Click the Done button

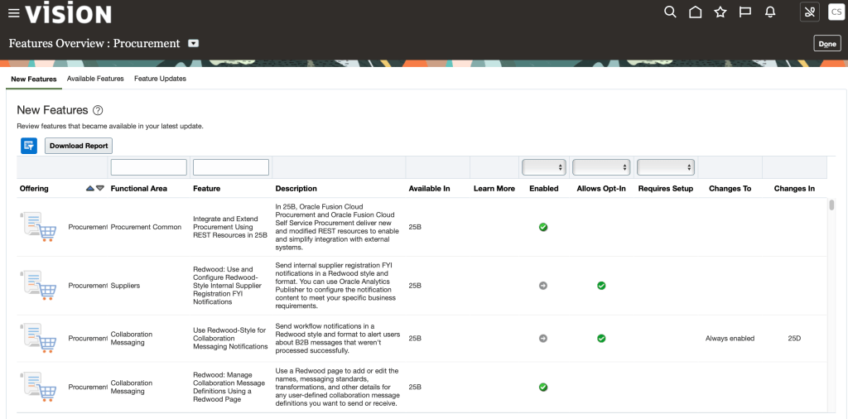826,44
